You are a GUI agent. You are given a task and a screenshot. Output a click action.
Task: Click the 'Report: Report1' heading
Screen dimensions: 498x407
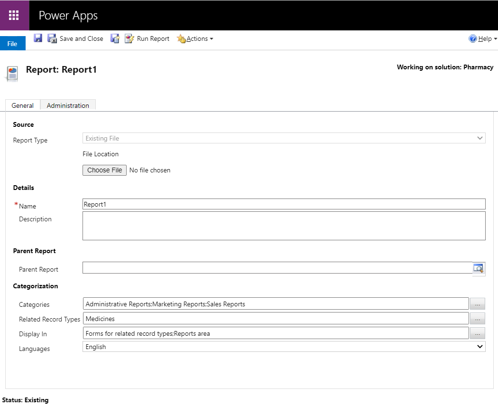click(x=61, y=69)
